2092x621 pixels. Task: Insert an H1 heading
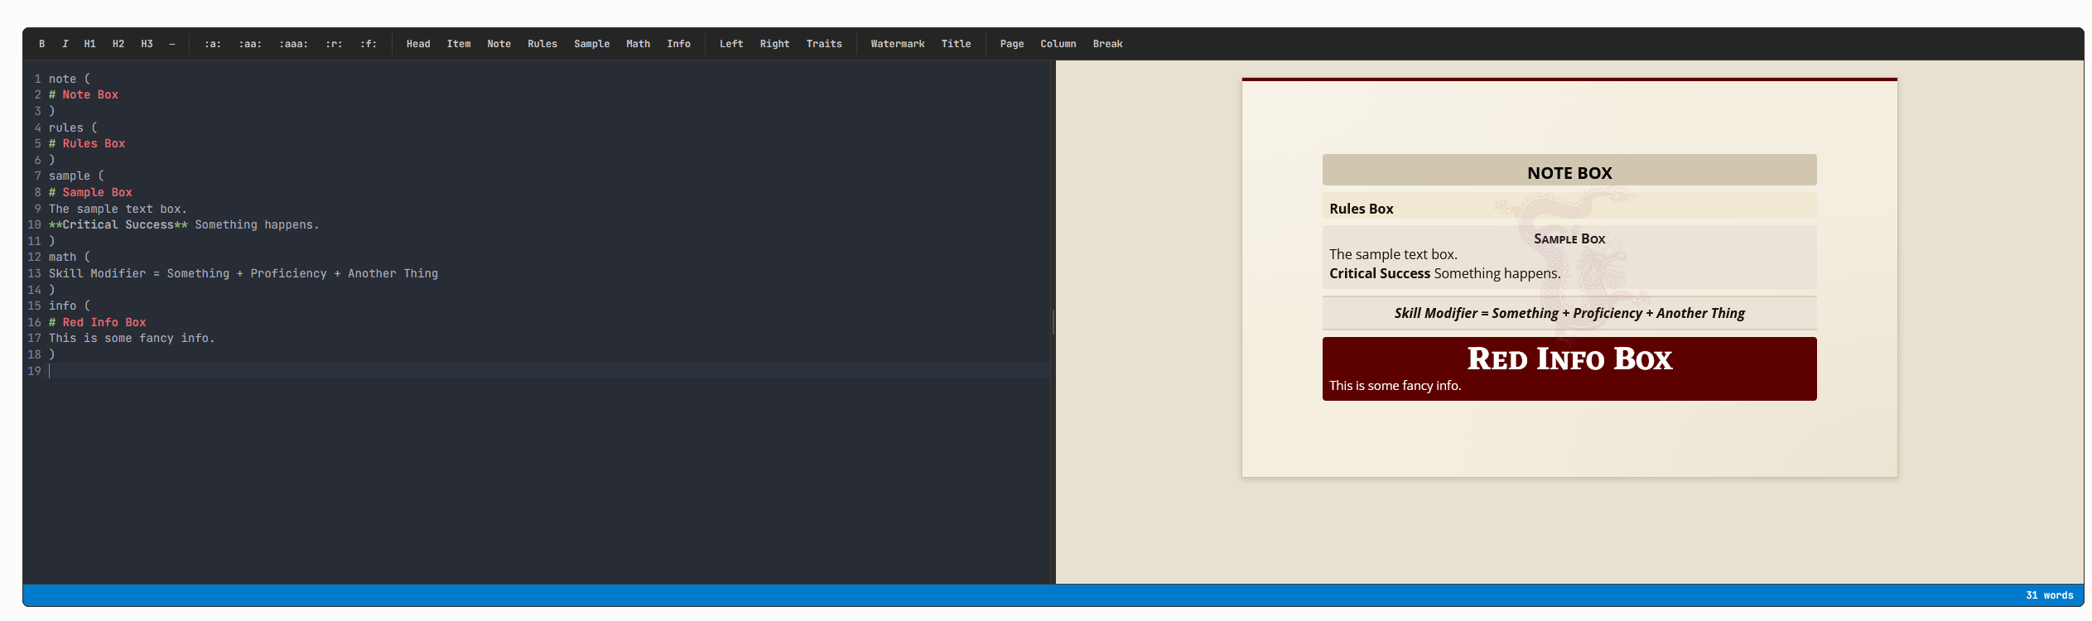click(x=89, y=44)
